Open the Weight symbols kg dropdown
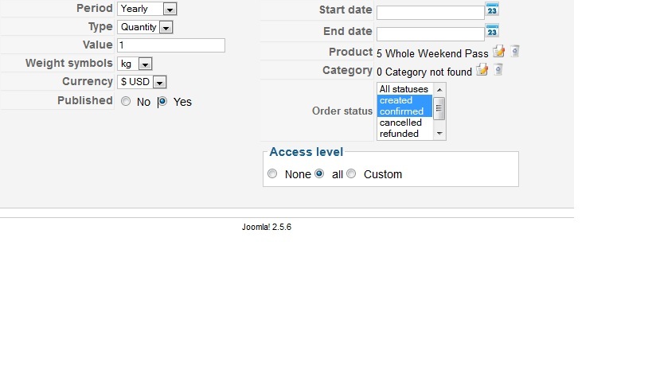652x366 pixels. [135, 64]
